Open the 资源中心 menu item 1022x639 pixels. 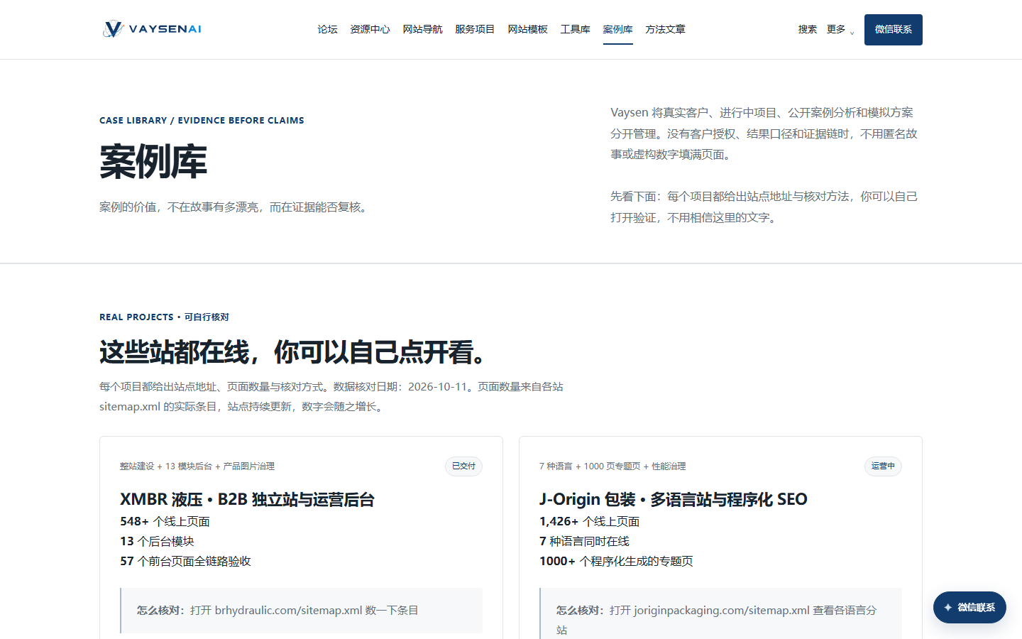point(370,29)
